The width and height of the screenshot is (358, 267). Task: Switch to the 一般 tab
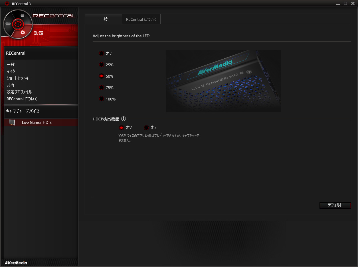103,19
